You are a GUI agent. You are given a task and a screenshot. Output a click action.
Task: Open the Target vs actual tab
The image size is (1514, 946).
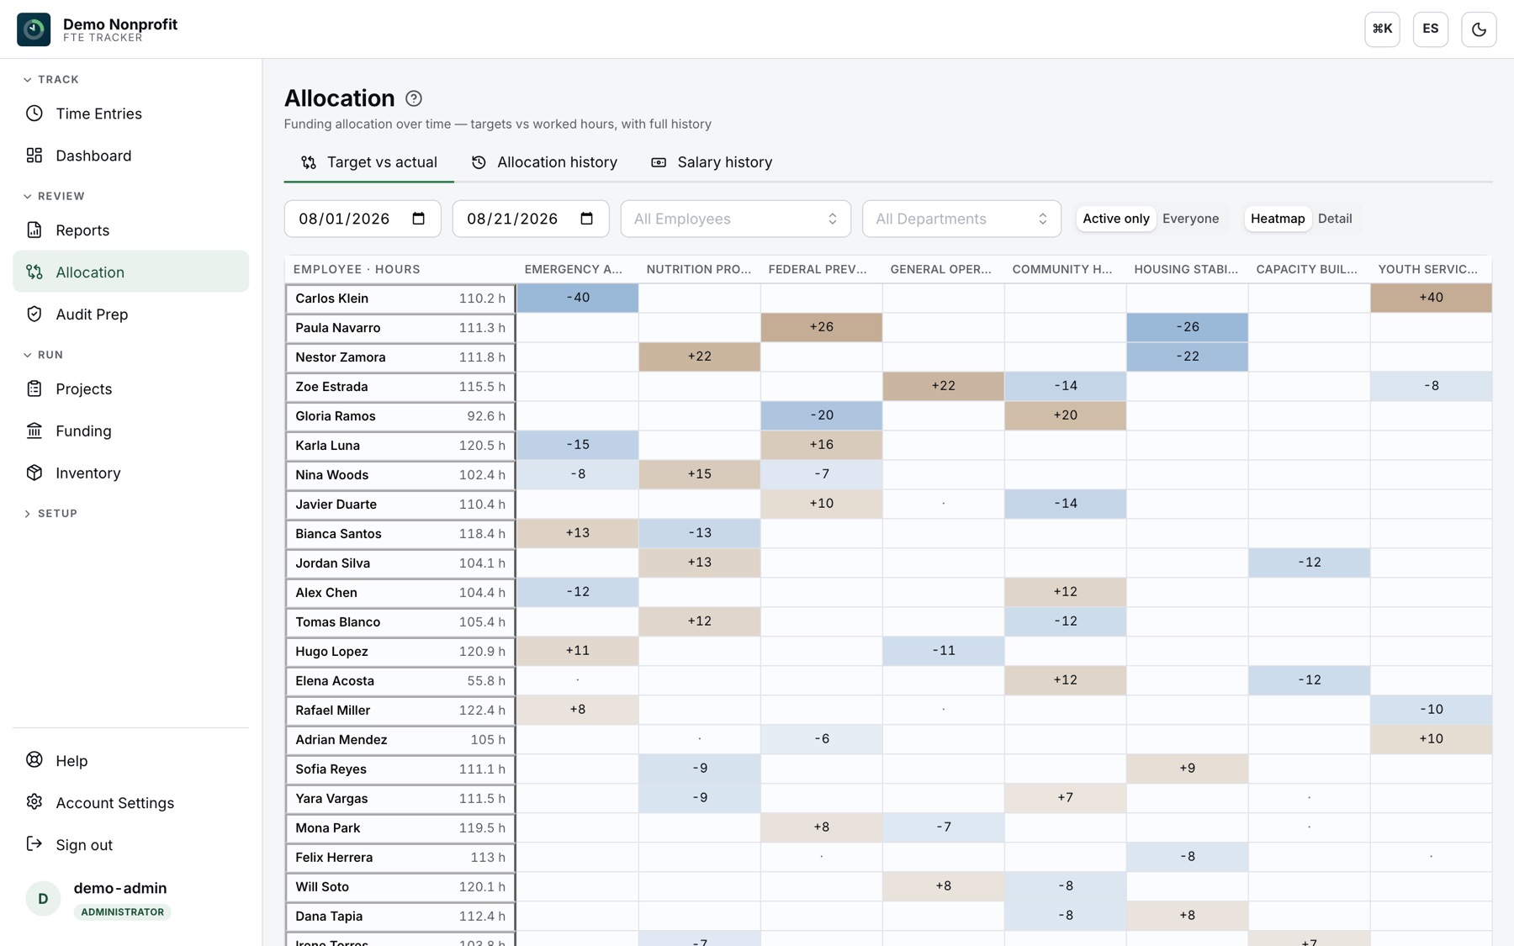click(369, 162)
